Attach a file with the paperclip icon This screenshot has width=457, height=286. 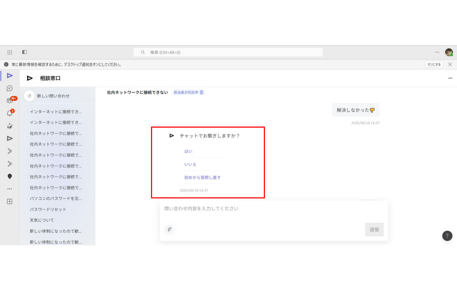169,229
